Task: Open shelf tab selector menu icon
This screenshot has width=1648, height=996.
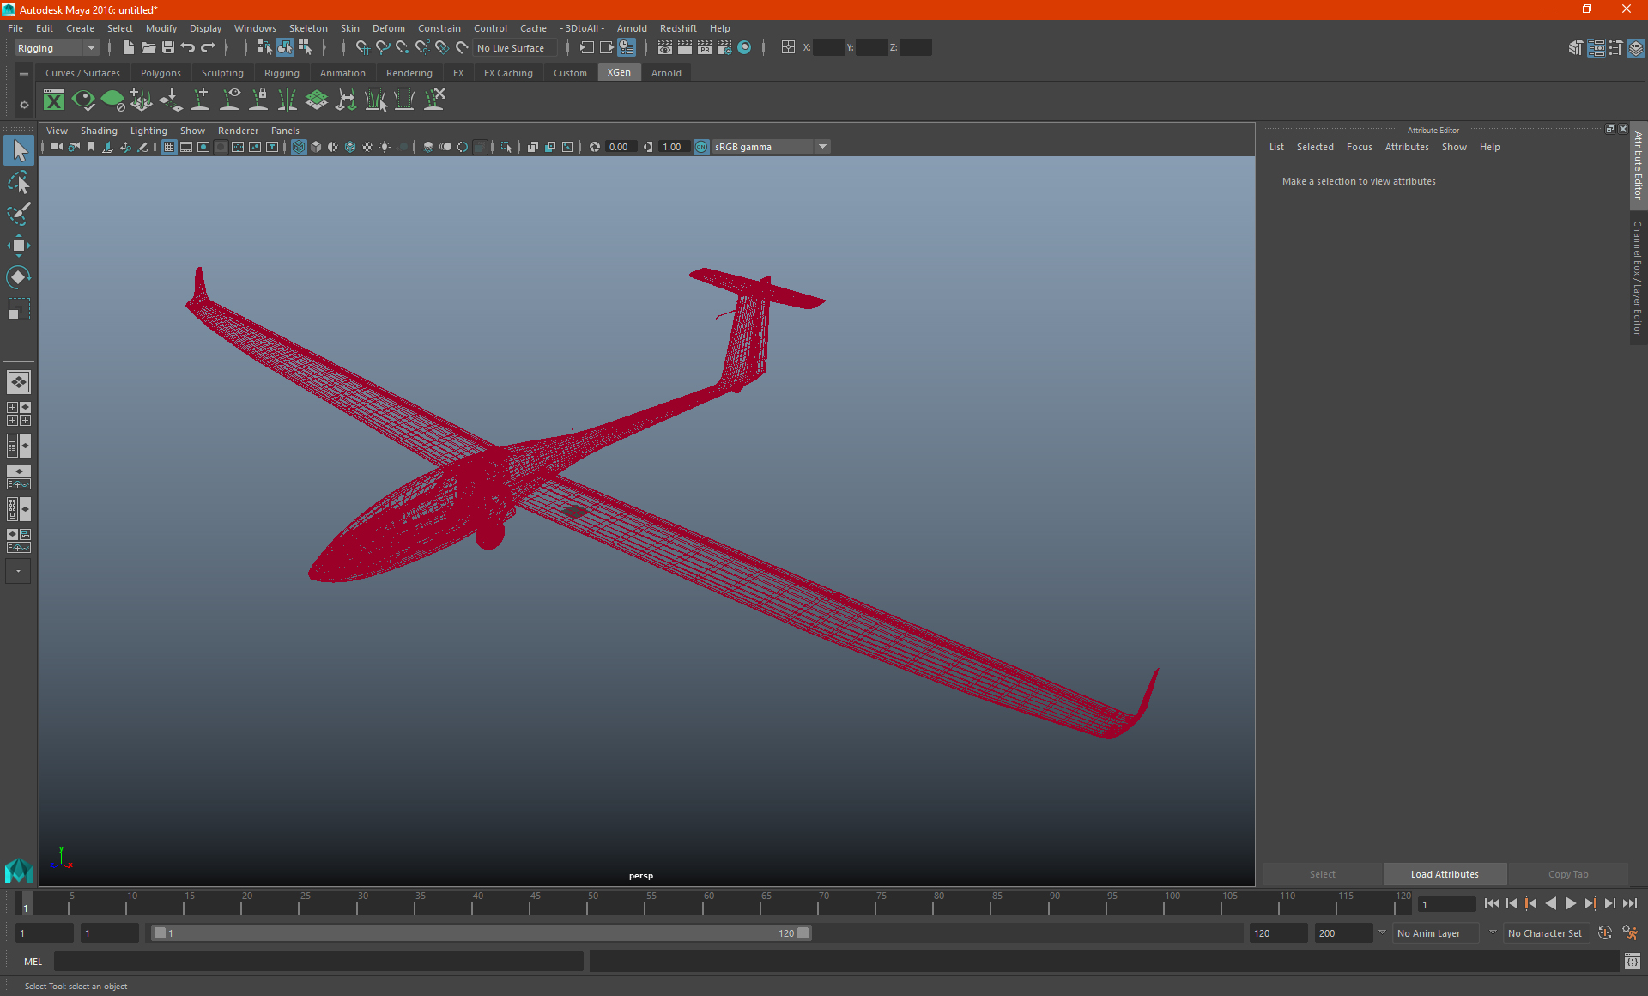Action: point(24,75)
